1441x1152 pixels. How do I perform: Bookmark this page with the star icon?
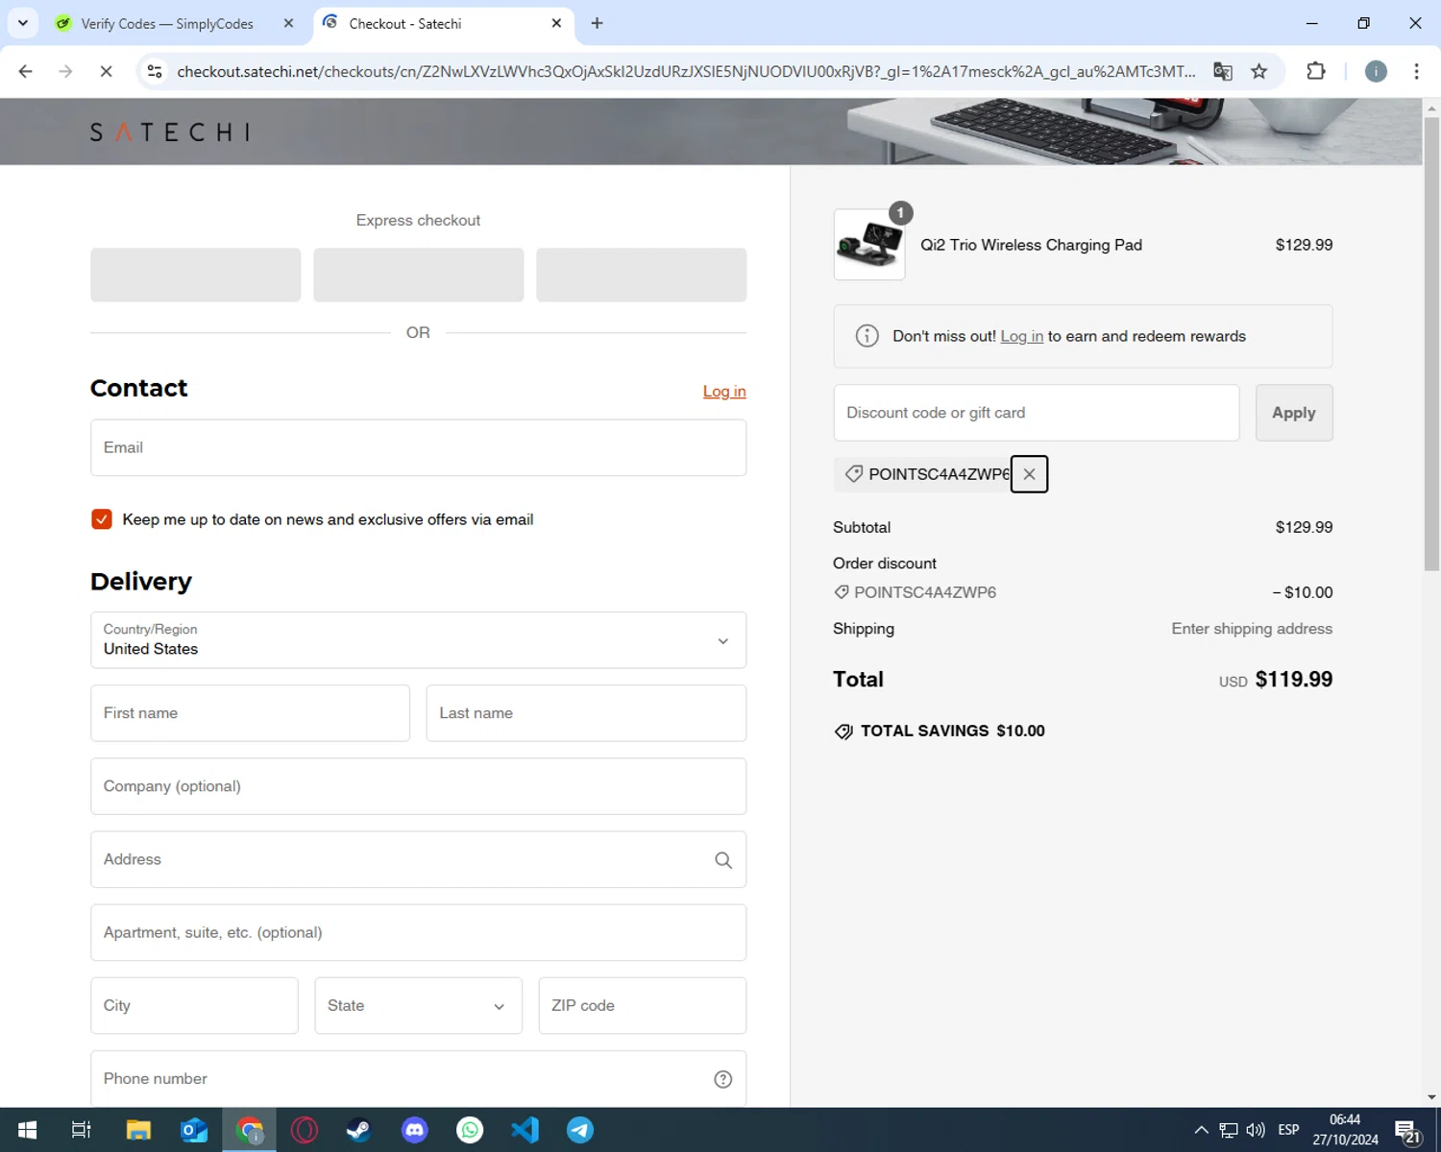tap(1259, 72)
